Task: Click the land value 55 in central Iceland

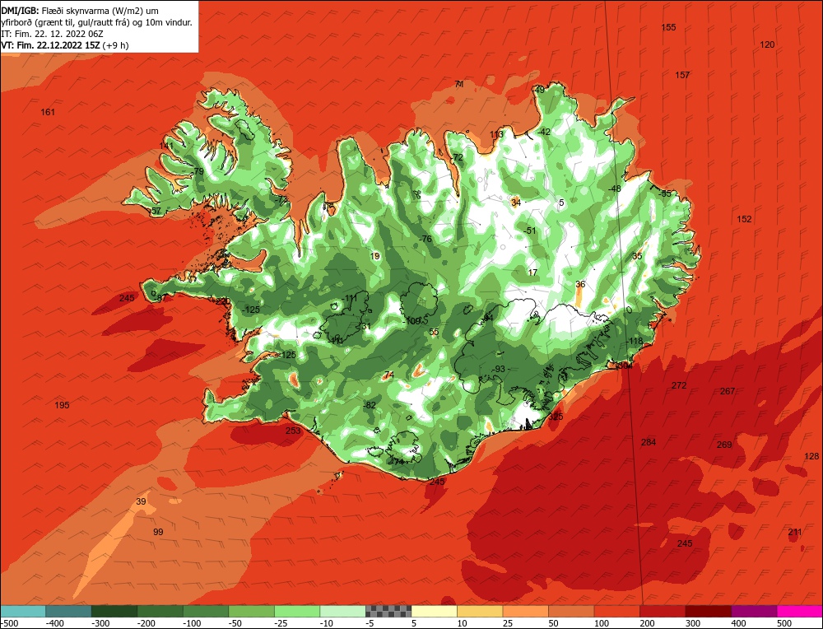Action: coord(434,332)
